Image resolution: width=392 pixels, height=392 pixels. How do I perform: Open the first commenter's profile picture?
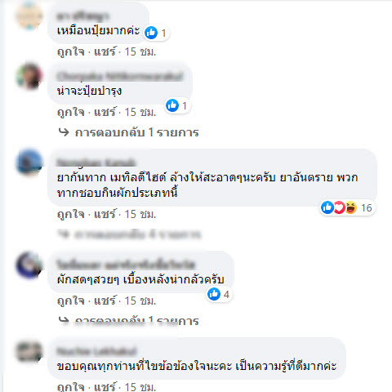point(29,16)
